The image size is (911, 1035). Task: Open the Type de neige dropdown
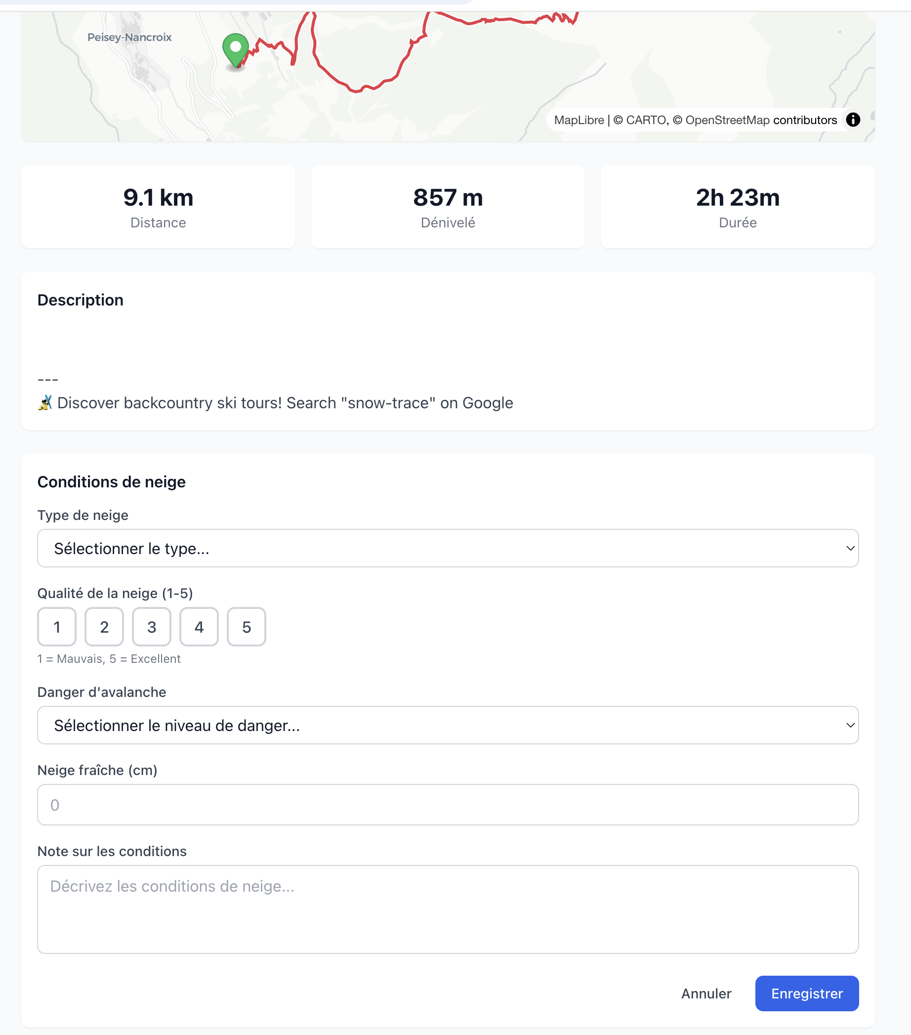(448, 548)
